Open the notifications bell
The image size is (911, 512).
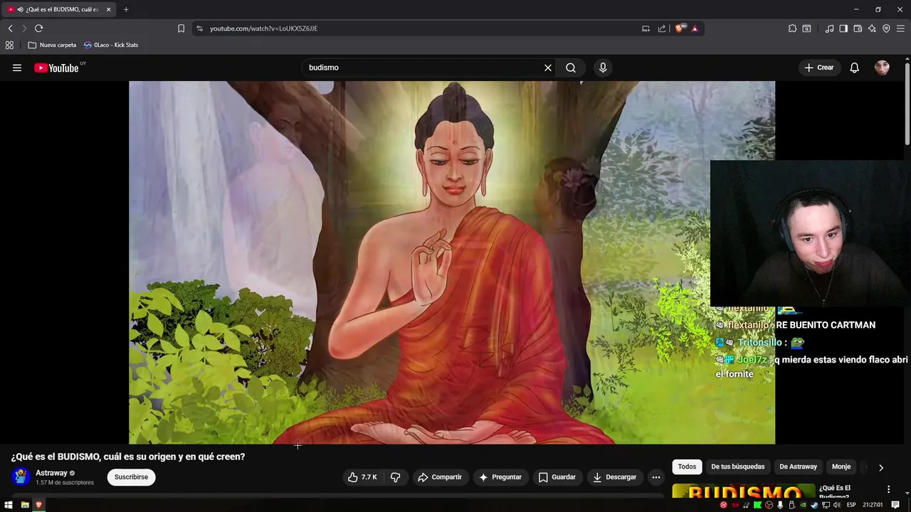pos(855,68)
